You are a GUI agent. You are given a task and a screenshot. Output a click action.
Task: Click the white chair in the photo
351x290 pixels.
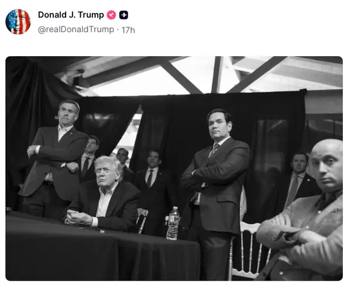pyautogui.click(x=249, y=251)
